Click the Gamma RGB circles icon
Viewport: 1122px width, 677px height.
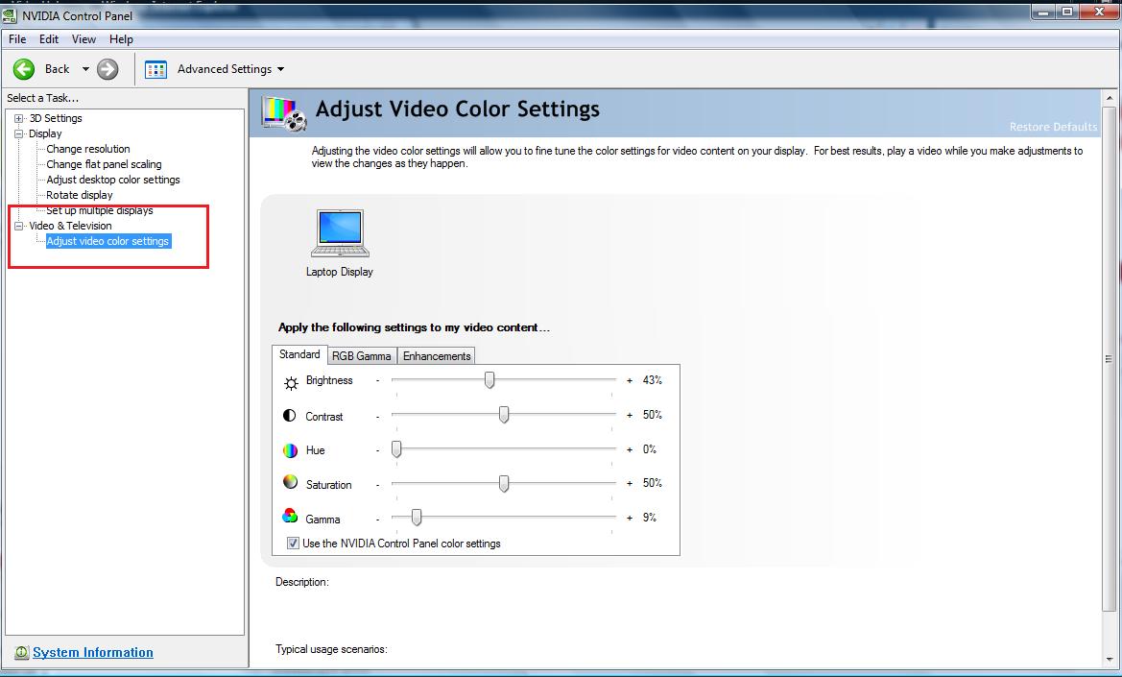point(290,516)
